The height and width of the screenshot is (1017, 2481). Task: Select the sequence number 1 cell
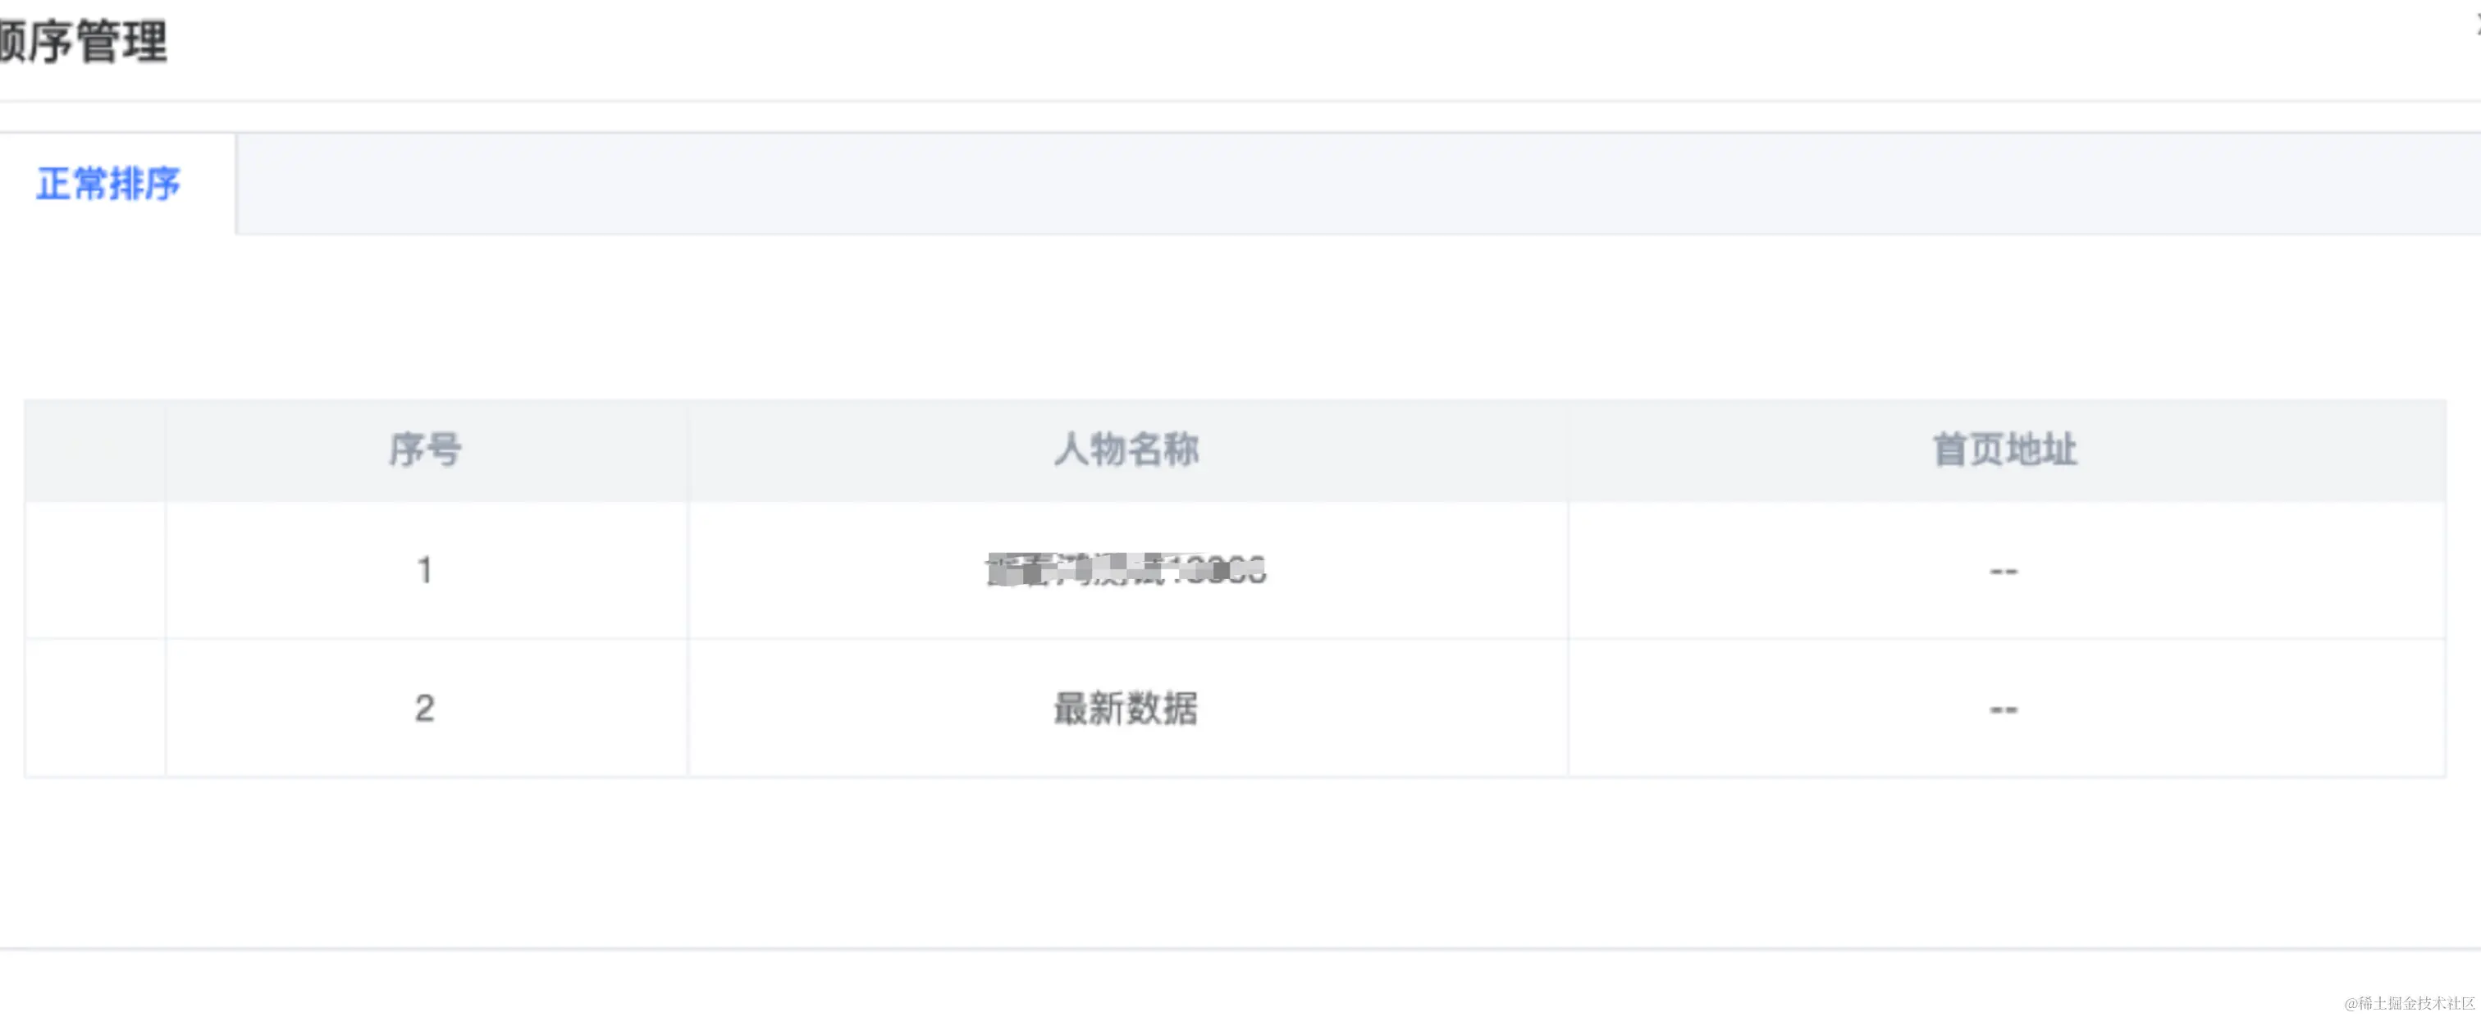(426, 570)
